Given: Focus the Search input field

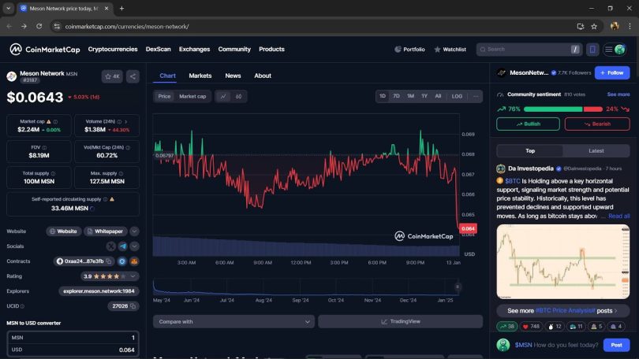Looking at the screenshot, I should point(529,49).
